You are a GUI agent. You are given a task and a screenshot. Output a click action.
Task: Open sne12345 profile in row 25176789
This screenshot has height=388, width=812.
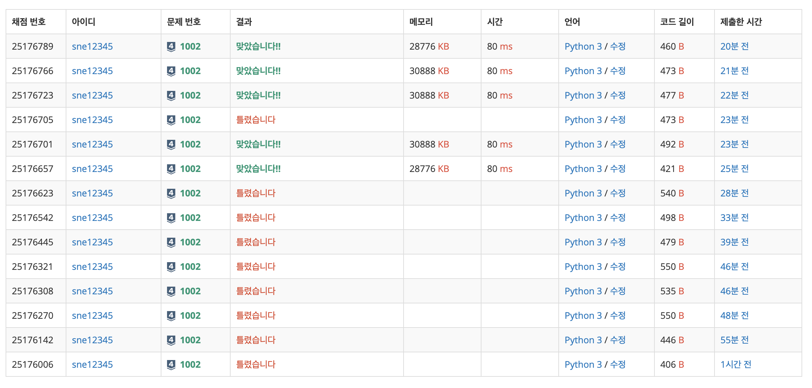pos(92,46)
